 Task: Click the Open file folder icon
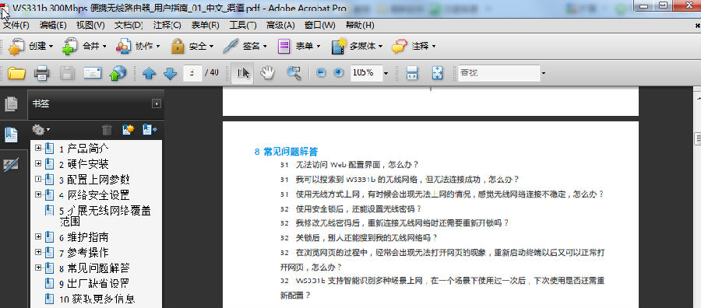pos(16,73)
